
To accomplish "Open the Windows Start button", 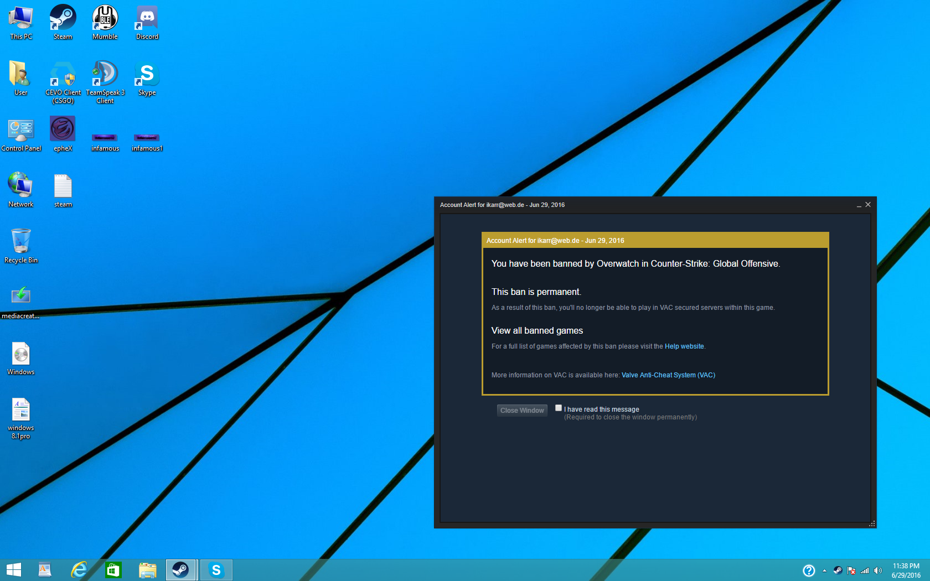I will click(14, 570).
